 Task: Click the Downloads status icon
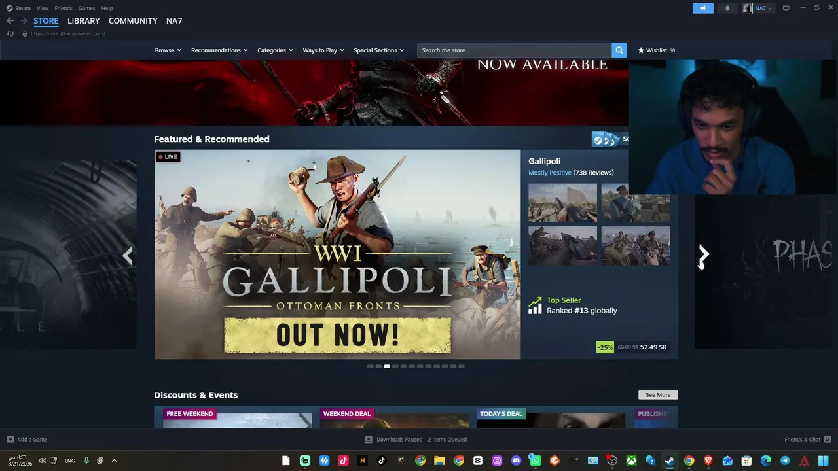click(x=369, y=440)
